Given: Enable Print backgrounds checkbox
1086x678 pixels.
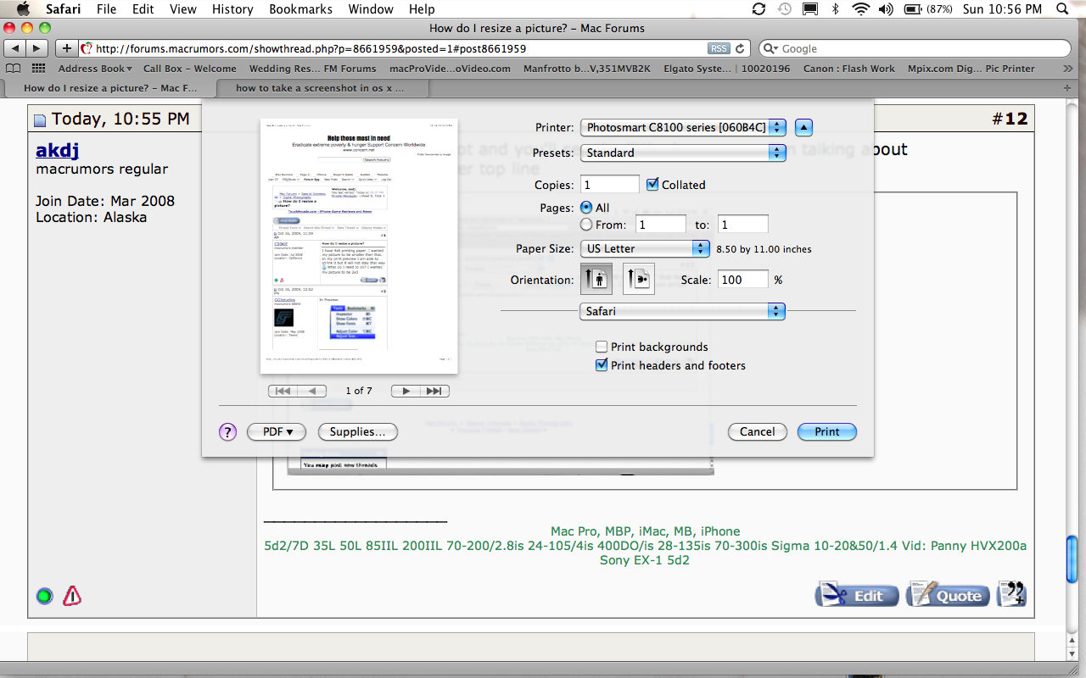Looking at the screenshot, I should point(602,347).
